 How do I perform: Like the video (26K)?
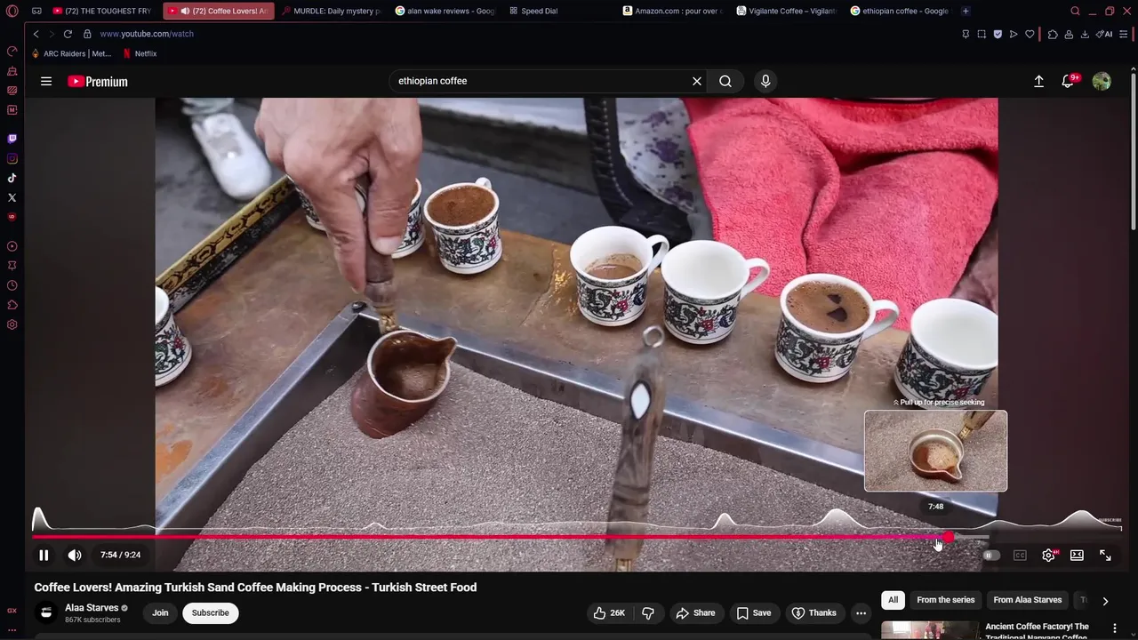click(x=610, y=612)
